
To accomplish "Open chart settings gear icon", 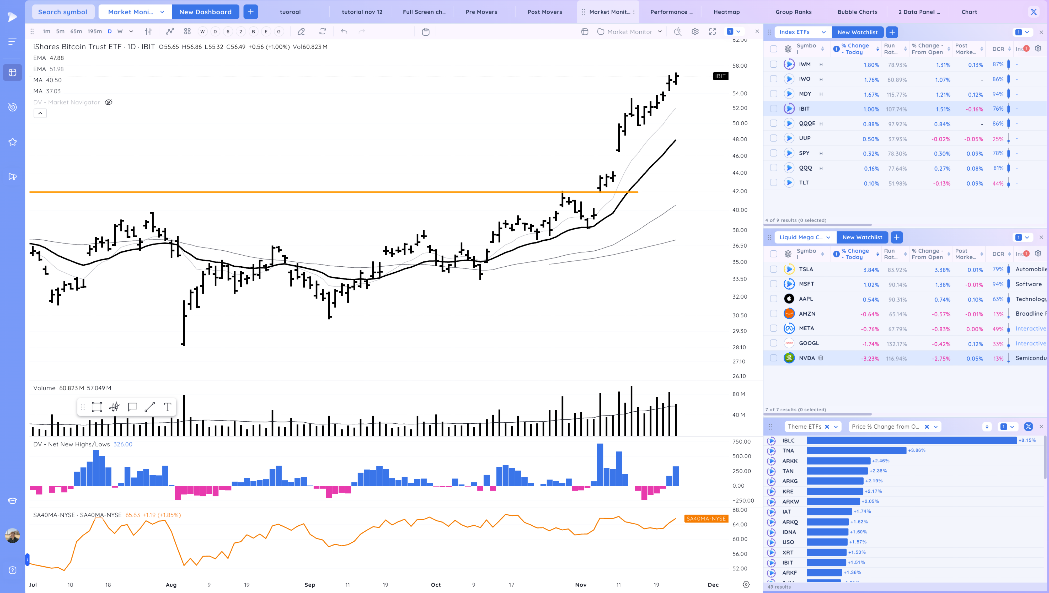I will pos(695,32).
